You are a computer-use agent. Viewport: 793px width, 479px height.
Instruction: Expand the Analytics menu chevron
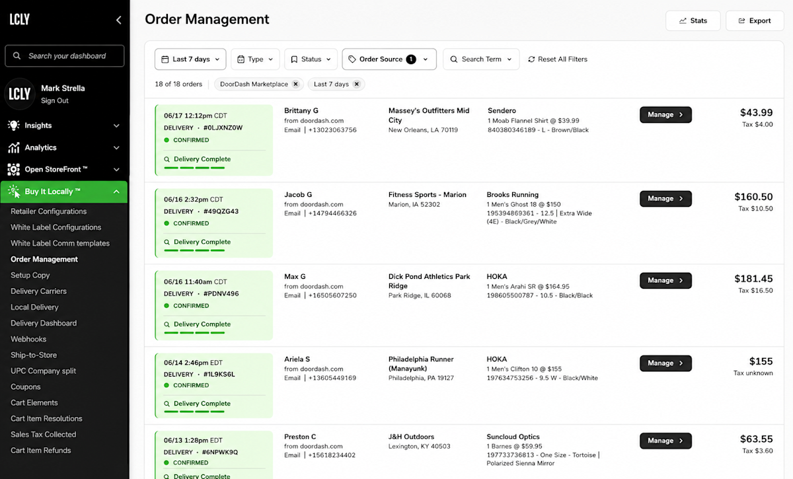tap(116, 148)
